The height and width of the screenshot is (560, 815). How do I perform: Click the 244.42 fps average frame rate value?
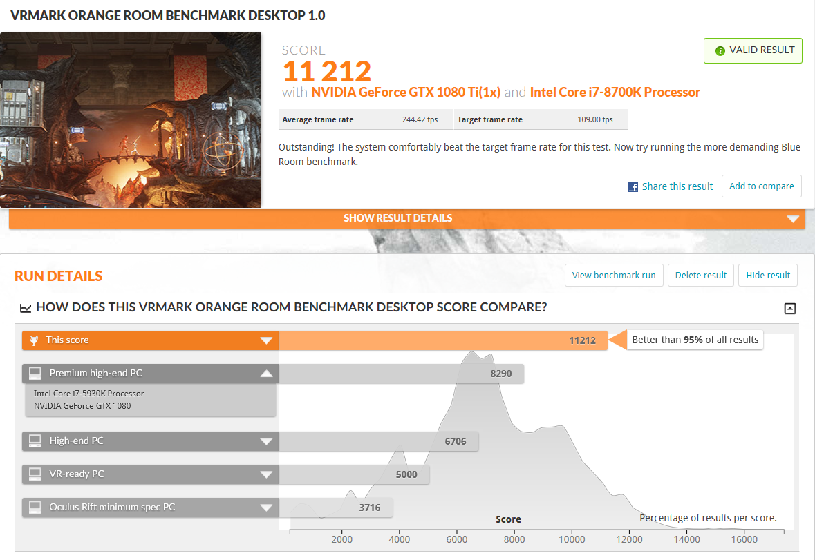tap(420, 120)
